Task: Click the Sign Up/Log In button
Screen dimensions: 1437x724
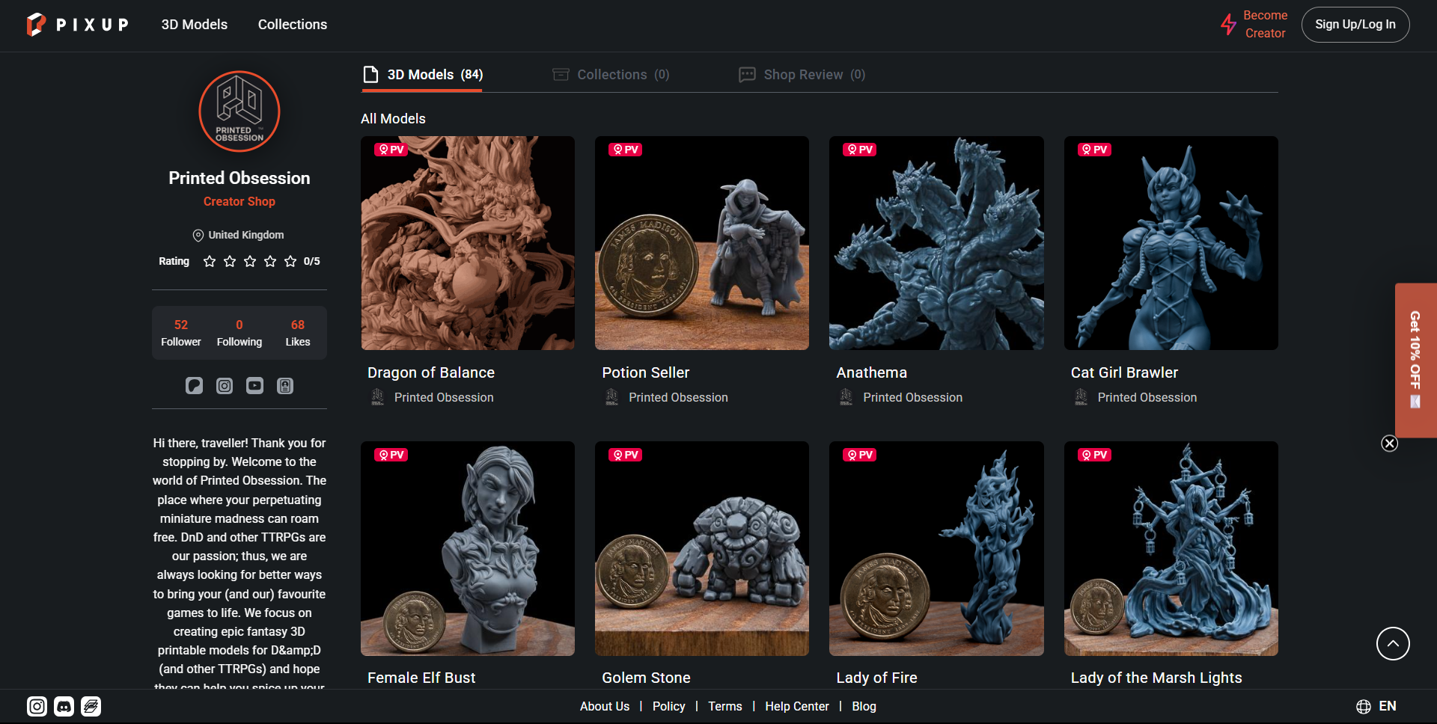Action: pyautogui.click(x=1355, y=25)
